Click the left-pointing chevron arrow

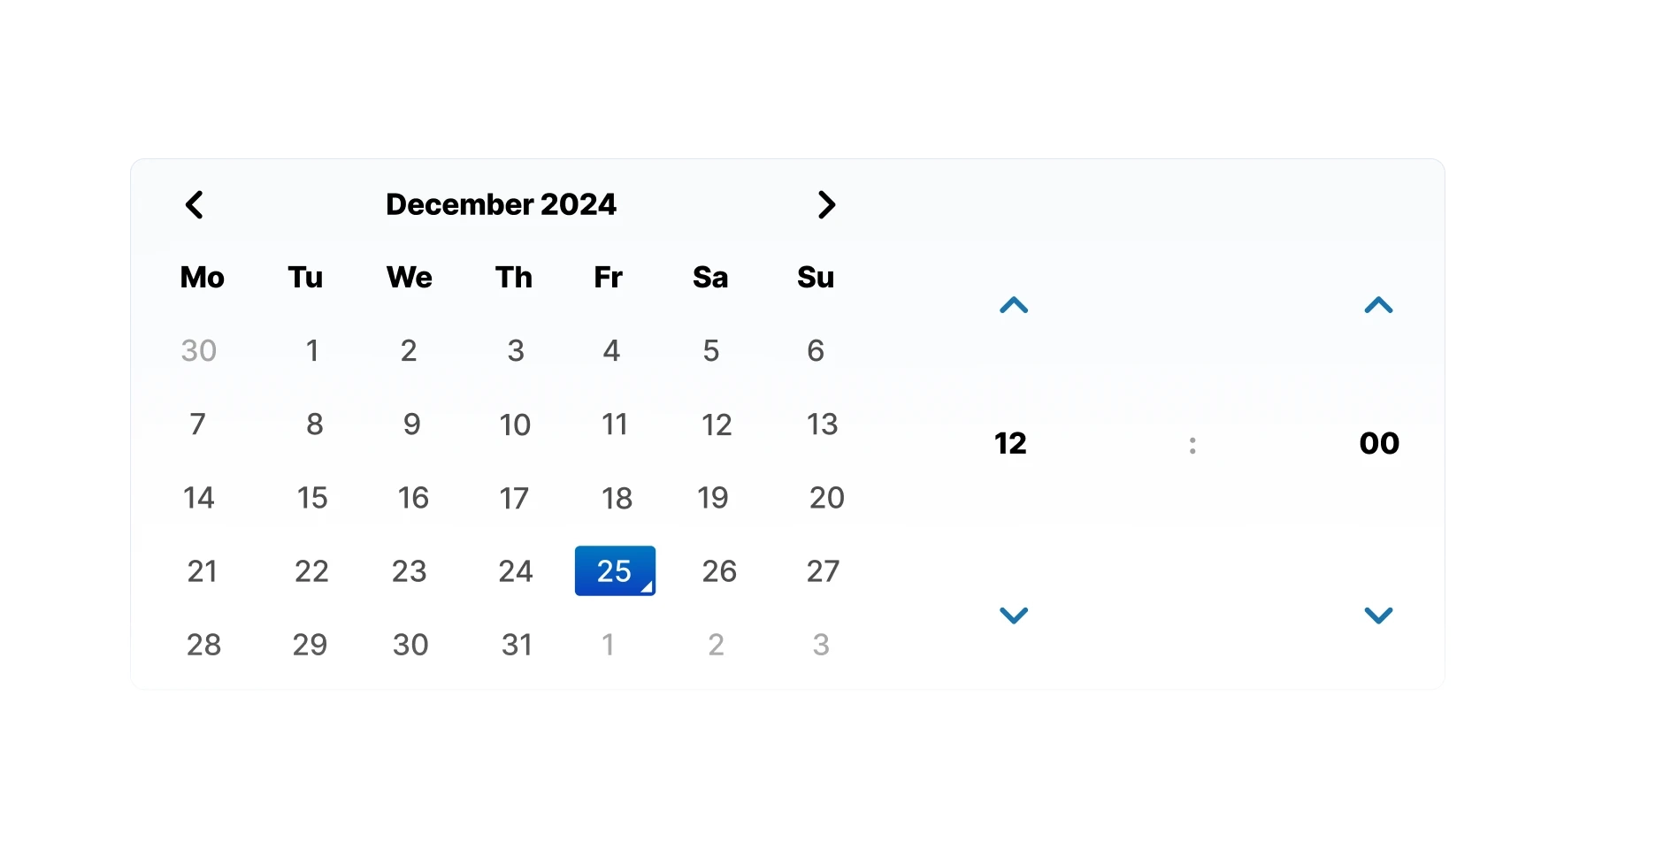[x=195, y=204]
